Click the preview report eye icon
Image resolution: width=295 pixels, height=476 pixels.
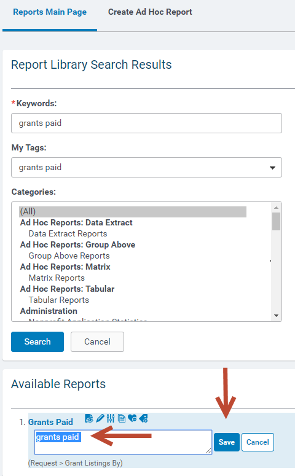[x=88, y=418]
